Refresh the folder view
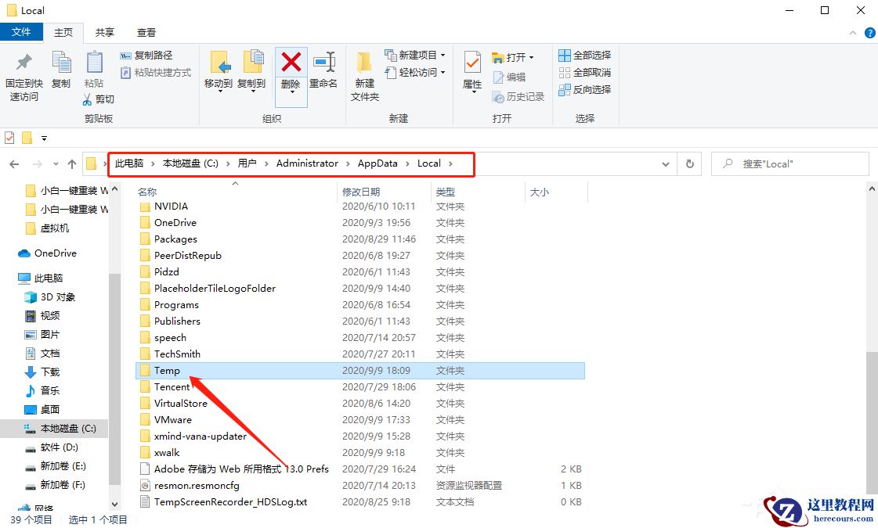878x528 pixels. click(689, 163)
